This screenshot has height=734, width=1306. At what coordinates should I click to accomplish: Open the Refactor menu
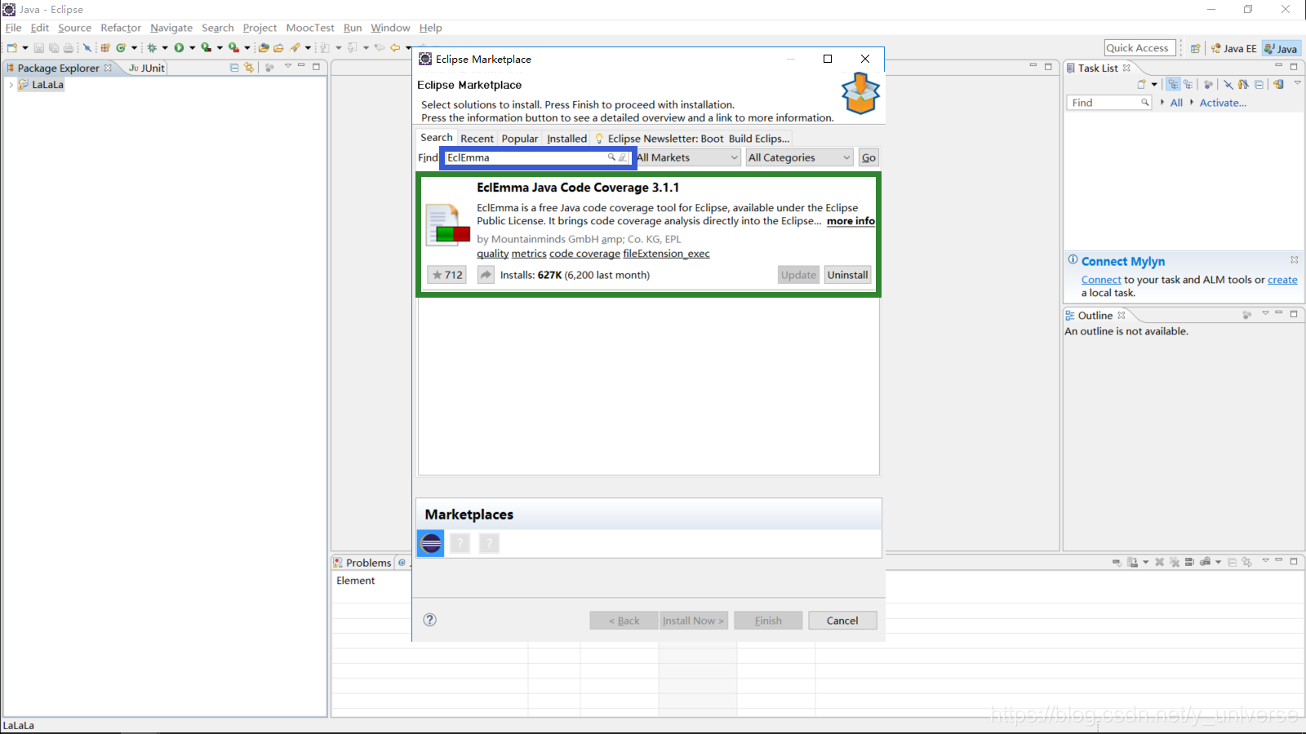point(121,28)
